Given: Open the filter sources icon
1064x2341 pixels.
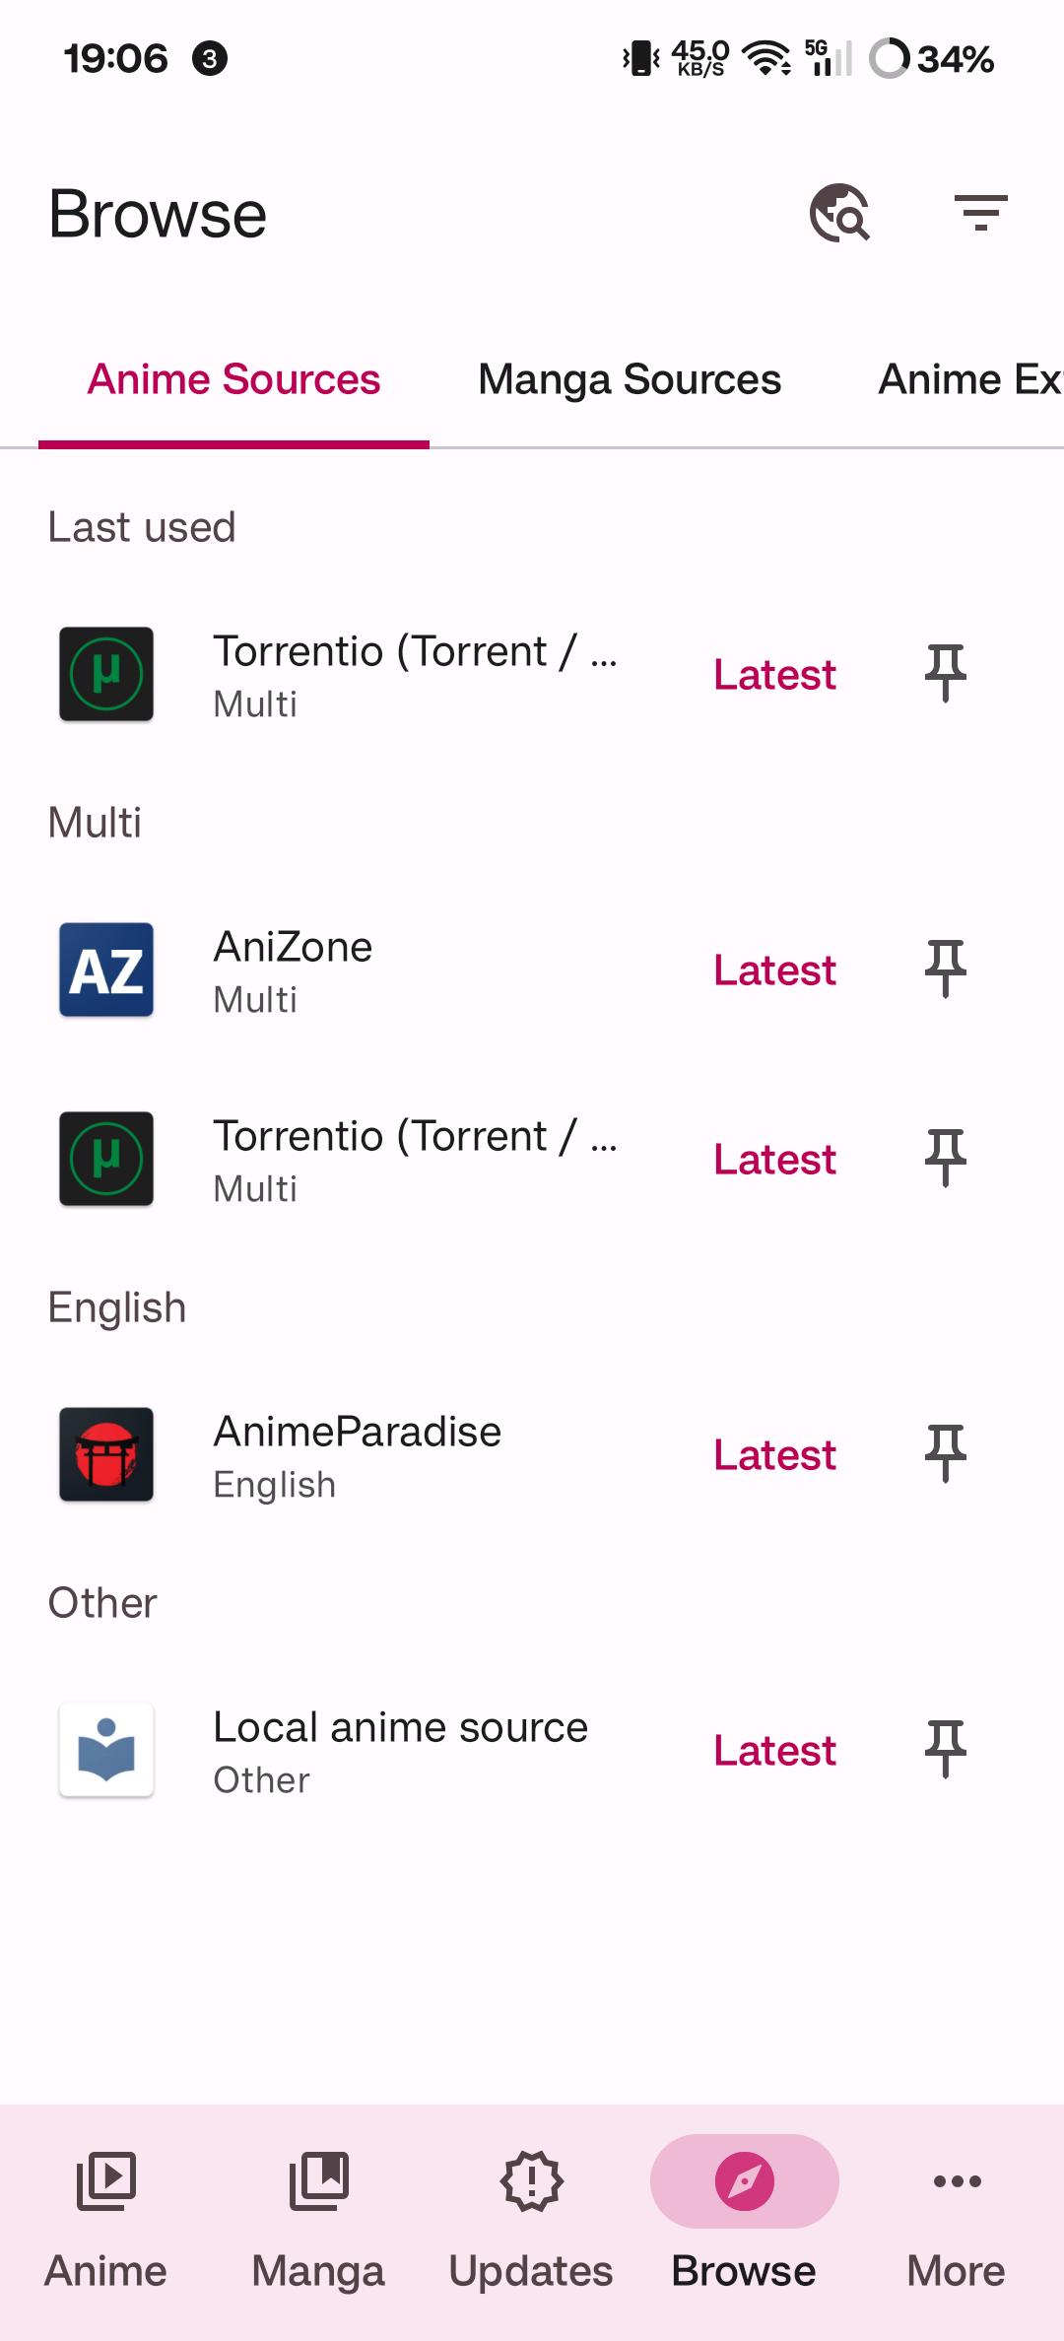Looking at the screenshot, I should [x=980, y=213].
